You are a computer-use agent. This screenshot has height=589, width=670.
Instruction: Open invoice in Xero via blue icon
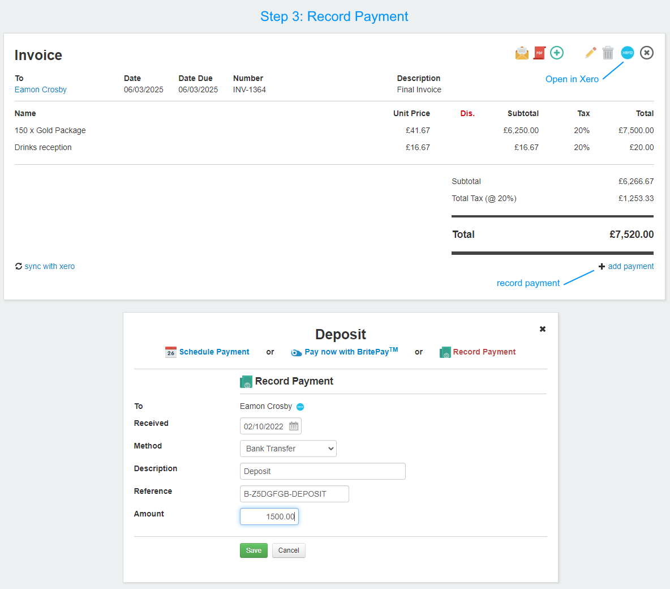pyautogui.click(x=627, y=53)
